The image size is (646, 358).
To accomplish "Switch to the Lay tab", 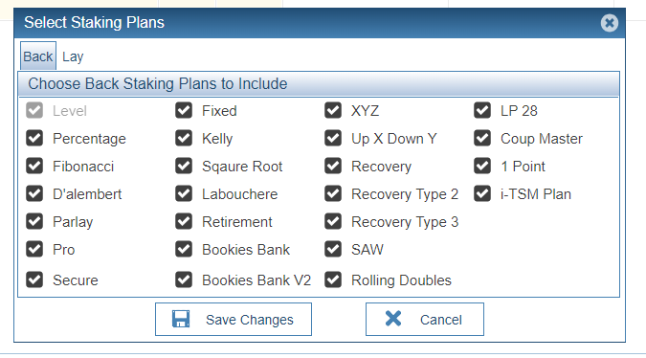I will (73, 56).
